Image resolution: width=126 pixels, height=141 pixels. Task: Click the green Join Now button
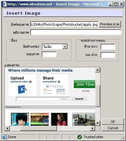pos(85,84)
